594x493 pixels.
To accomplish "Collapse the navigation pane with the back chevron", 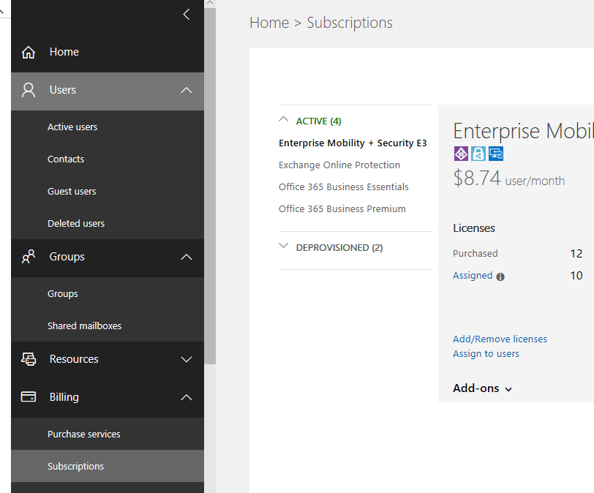I will 187,15.
